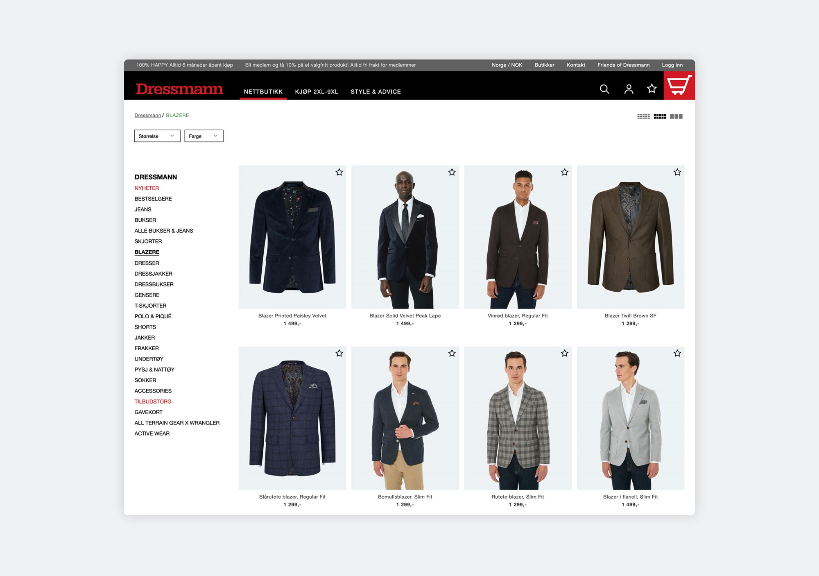Open DRESSJAKKER category
The image size is (819, 576).
(154, 274)
